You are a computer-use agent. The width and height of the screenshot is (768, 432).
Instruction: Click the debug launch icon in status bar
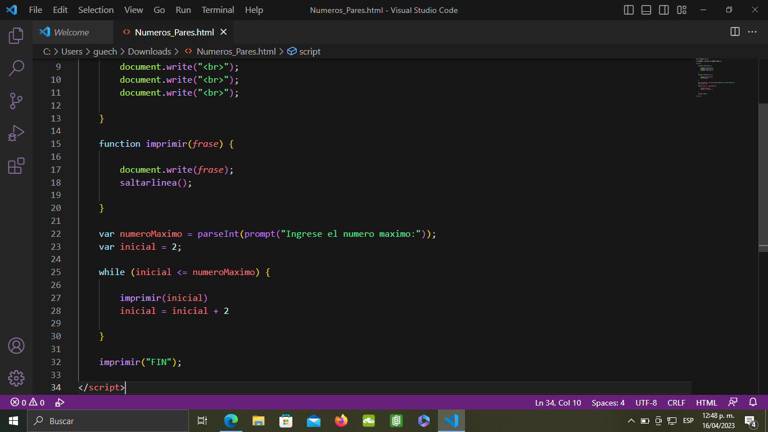60,403
